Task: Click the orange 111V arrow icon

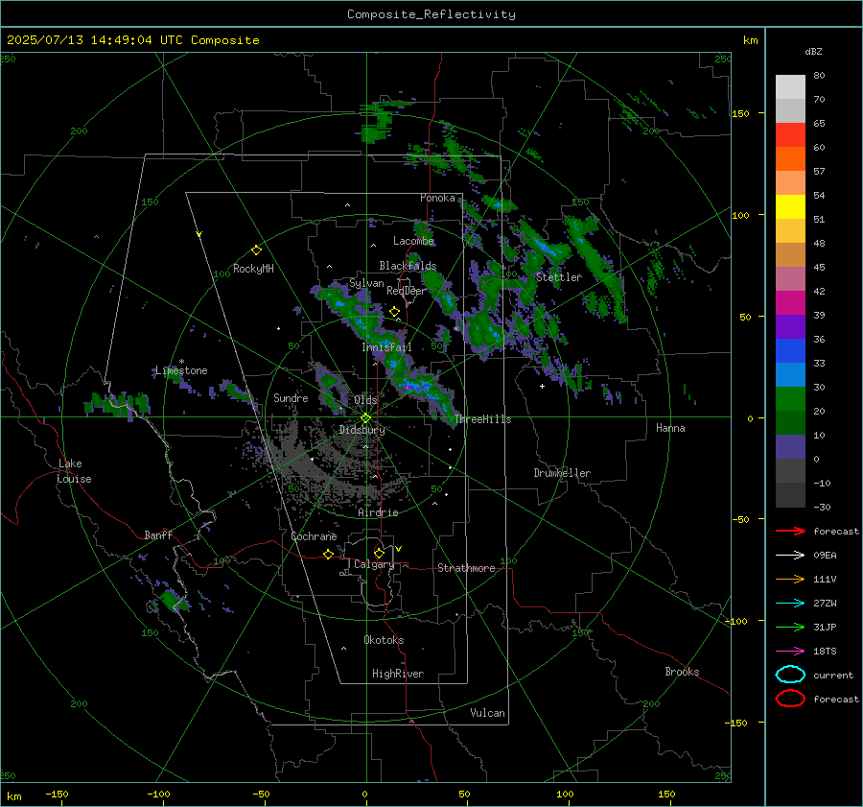Action: [790, 579]
